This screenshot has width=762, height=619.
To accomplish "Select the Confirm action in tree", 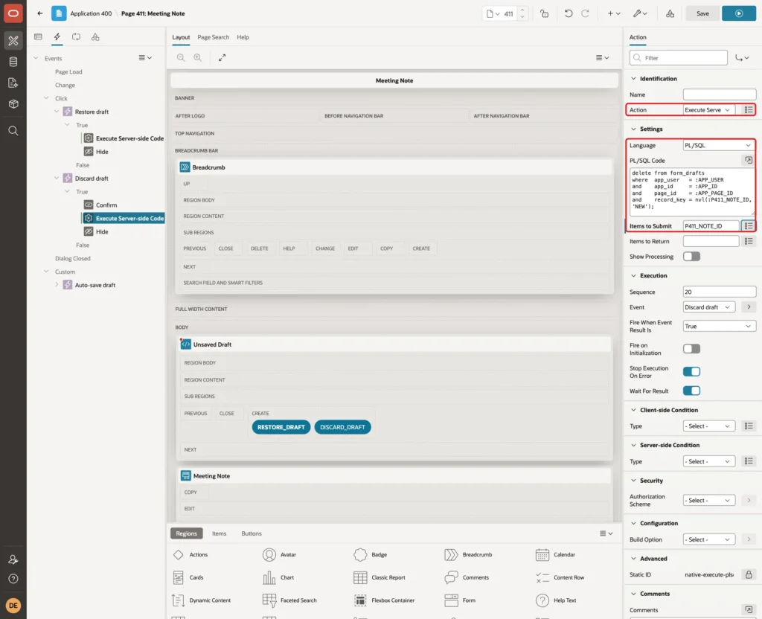I will (x=106, y=205).
